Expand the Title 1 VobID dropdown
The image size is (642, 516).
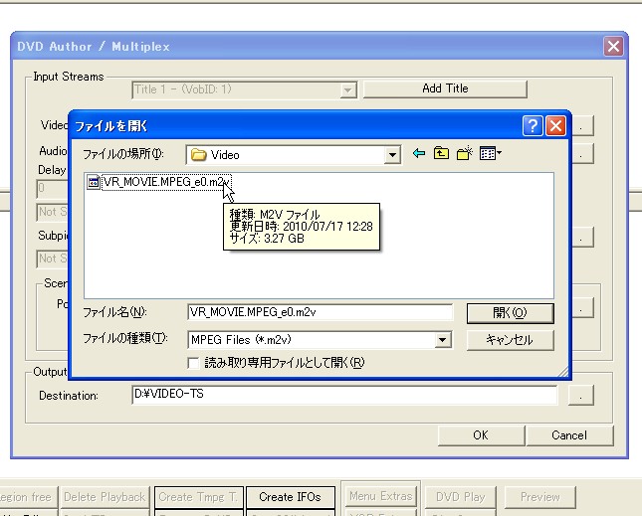[x=347, y=89]
